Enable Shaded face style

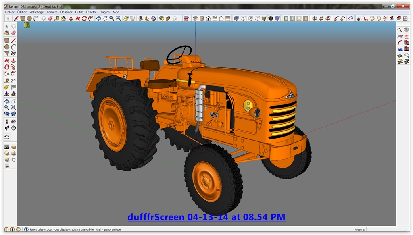[264, 18]
